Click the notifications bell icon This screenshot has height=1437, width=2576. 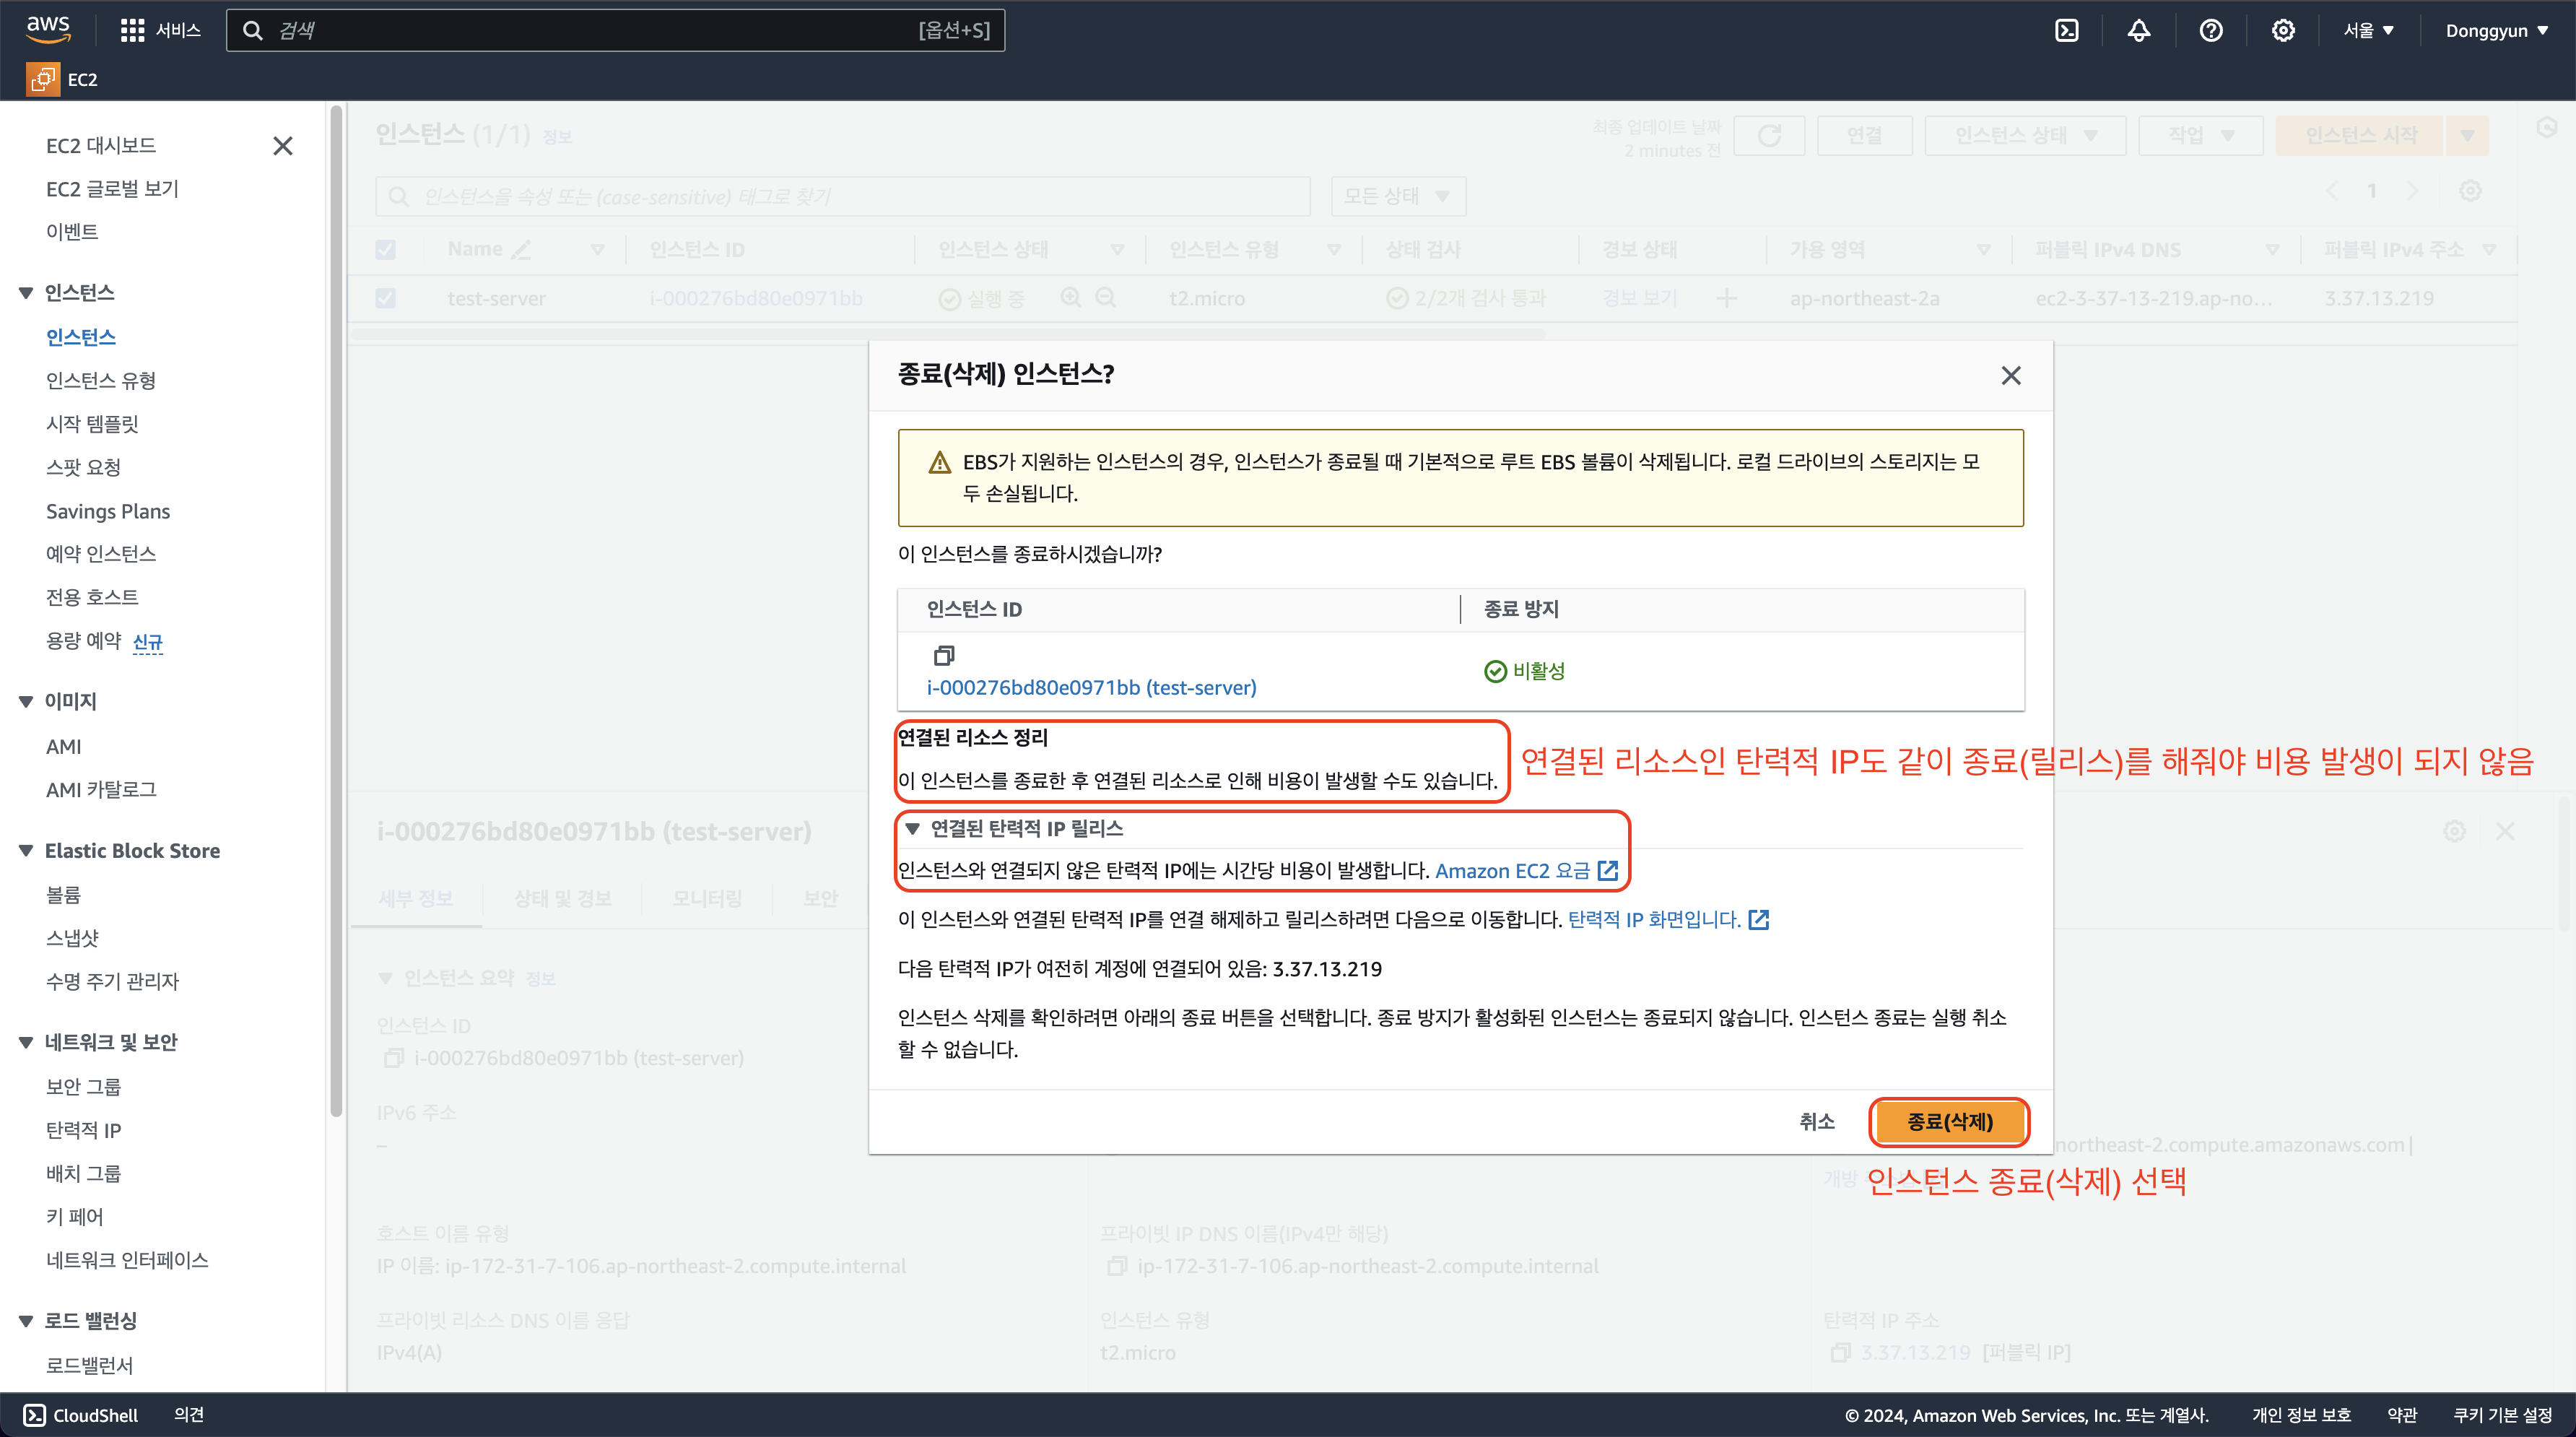2138,30
